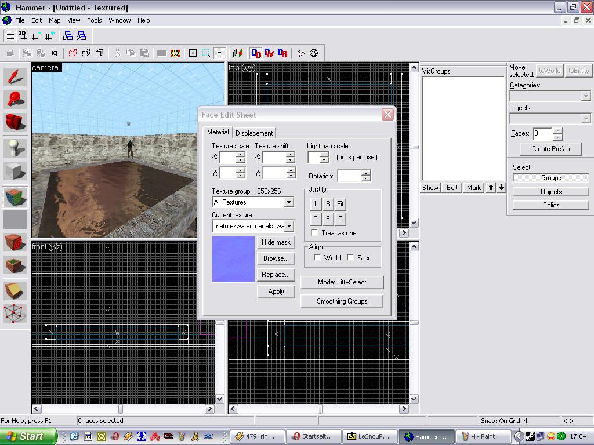The width and height of the screenshot is (594, 445).
Task: Click the Smoothing Groups button
Action: coord(342,301)
